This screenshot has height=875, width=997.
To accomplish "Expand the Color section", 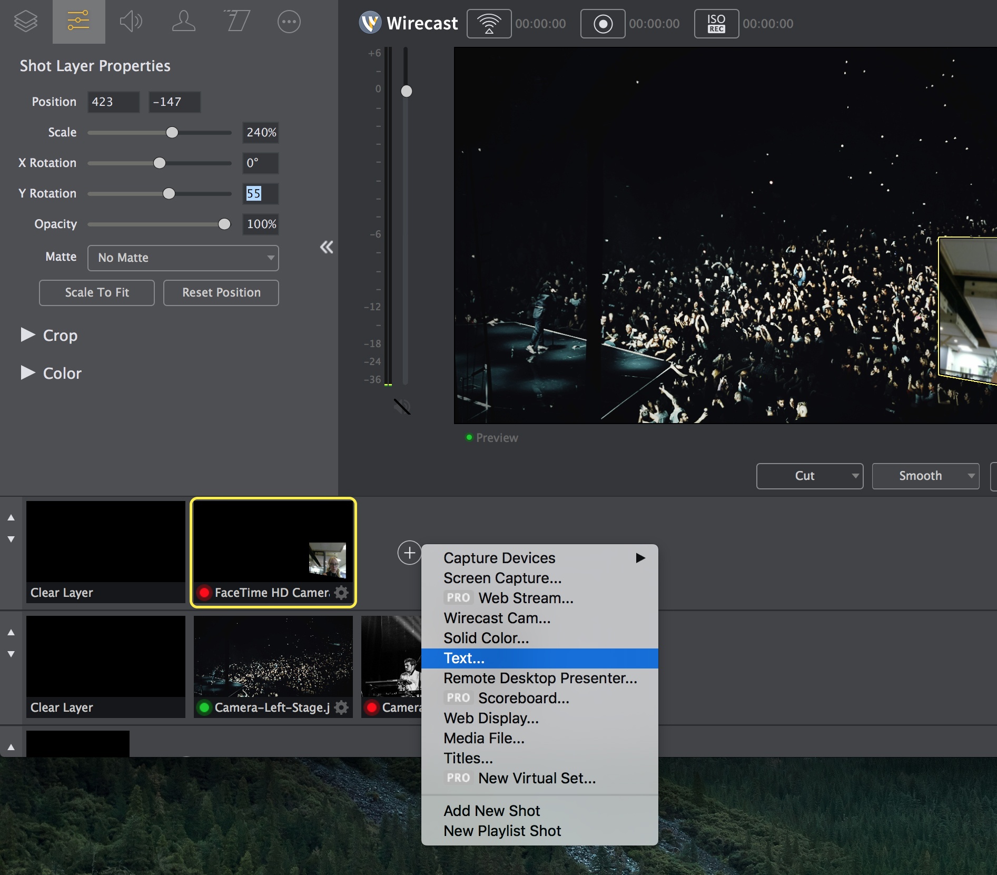I will [x=28, y=373].
